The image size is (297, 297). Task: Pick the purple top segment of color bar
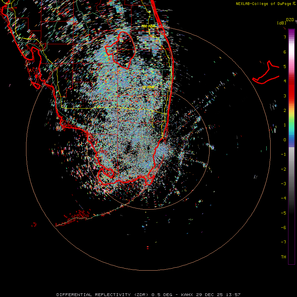(291, 33)
